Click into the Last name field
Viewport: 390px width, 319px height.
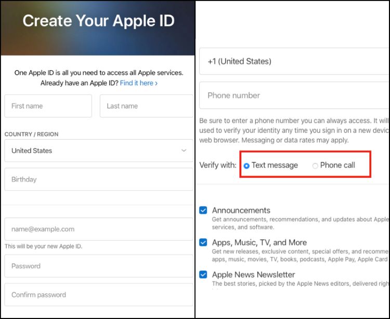(146, 106)
